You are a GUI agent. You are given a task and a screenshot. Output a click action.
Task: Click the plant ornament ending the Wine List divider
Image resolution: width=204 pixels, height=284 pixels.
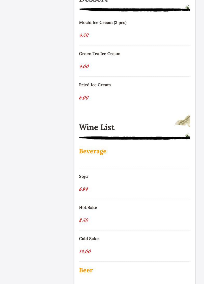coord(188,136)
